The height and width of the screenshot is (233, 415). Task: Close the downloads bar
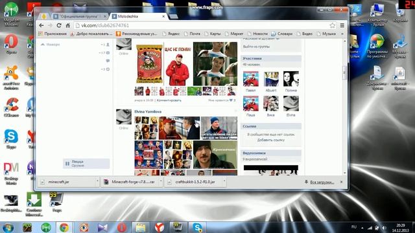coord(342,182)
